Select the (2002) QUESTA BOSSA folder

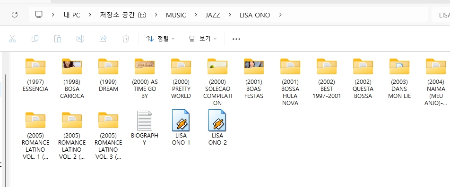pos(363,79)
